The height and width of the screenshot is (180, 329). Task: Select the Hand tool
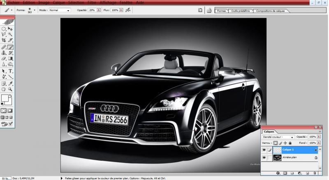[4, 89]
